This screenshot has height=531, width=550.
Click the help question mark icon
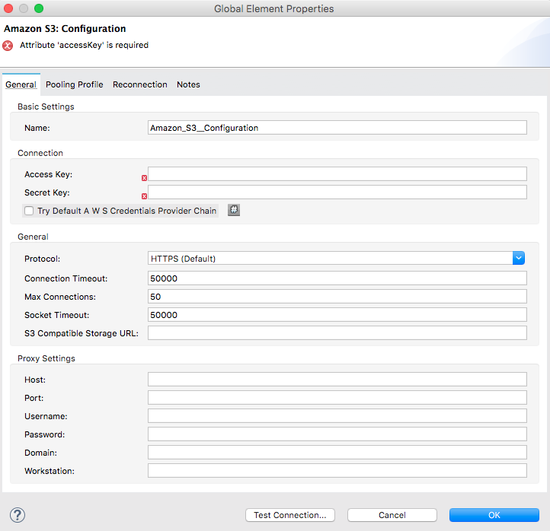tap(17, 515)
